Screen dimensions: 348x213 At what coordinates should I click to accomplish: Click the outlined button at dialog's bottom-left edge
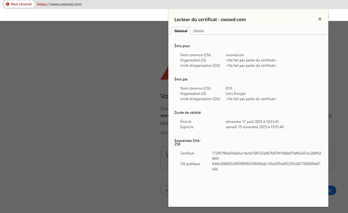(x=164, y=190)
